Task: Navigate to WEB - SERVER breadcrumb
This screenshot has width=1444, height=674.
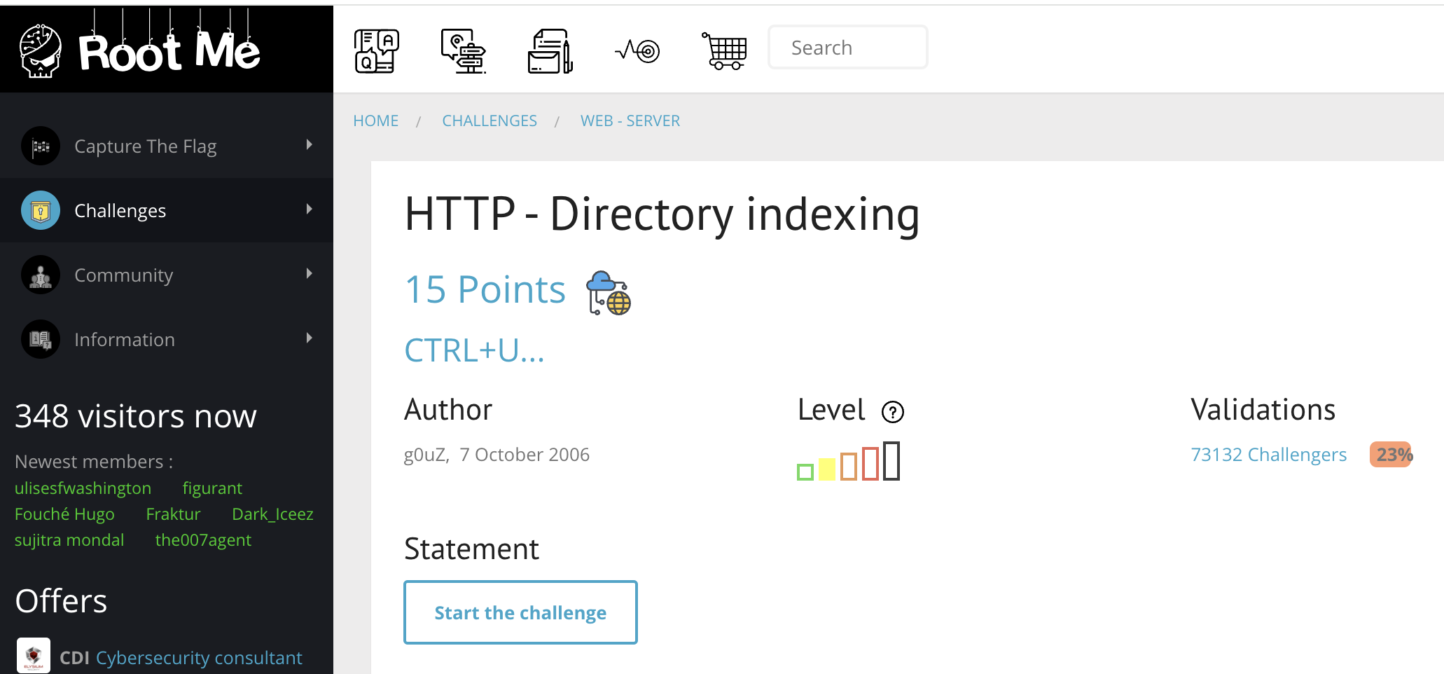Action: [630, 120]
